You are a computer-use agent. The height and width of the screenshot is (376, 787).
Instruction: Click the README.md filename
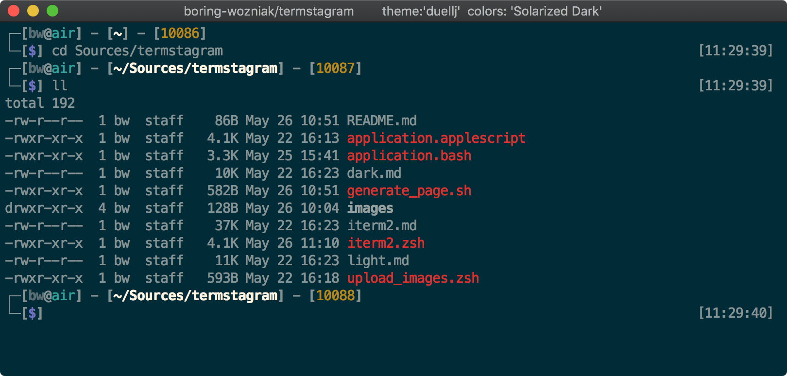point(381,120)
